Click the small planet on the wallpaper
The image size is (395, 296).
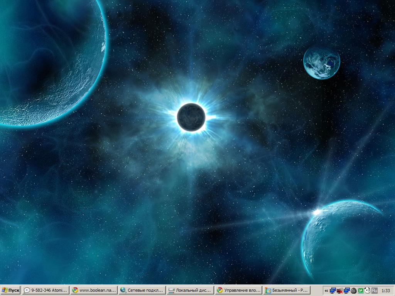[x=321, y=63]
